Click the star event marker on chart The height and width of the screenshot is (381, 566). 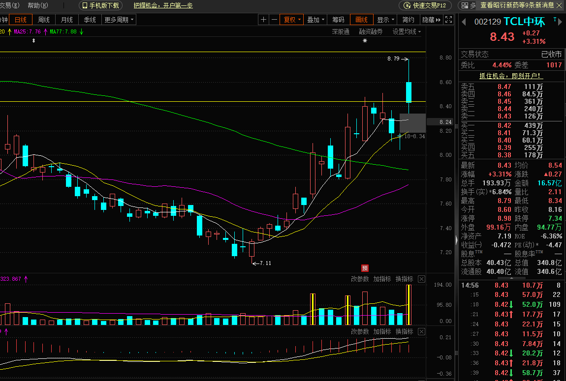pos(365,41)
